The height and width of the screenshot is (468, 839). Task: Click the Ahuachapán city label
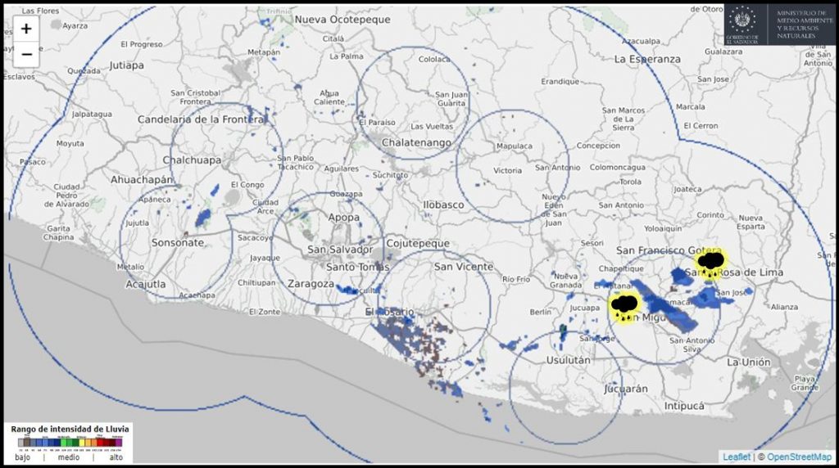[x=142, y=179]
